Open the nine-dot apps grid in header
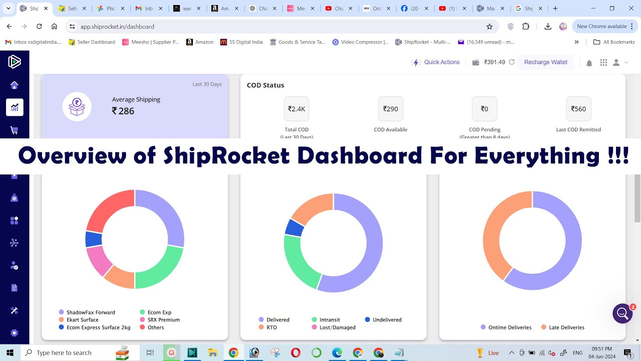The height and width of the screenshot is (361, 641). click(603, 62)
